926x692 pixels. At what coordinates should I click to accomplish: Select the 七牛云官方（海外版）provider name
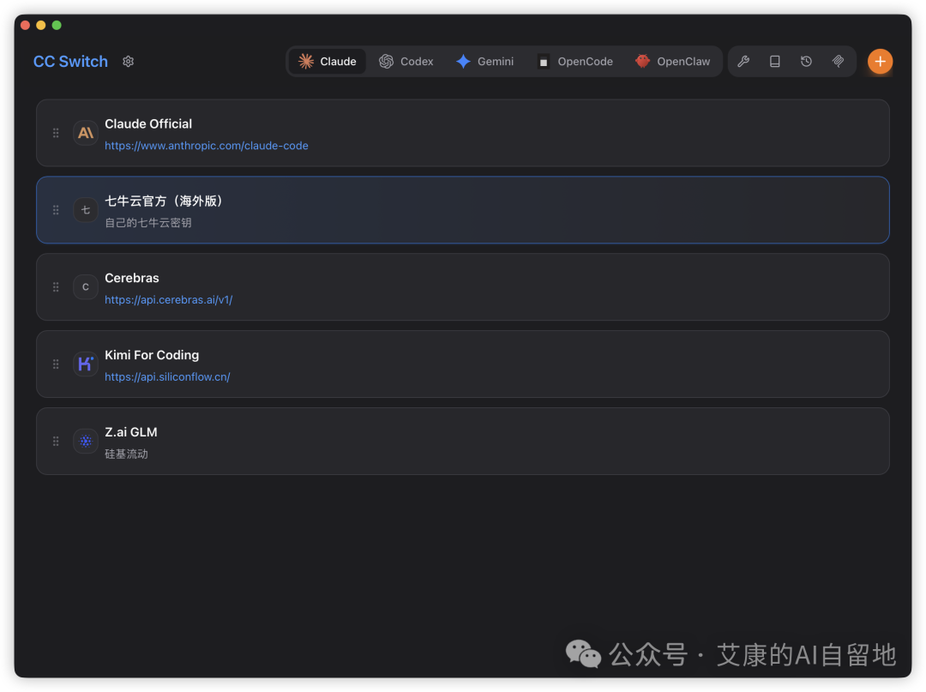click(164, 201)
